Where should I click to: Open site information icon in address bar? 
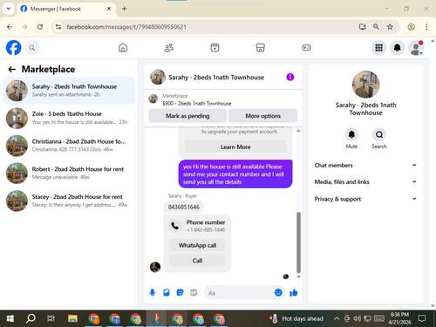58,27
